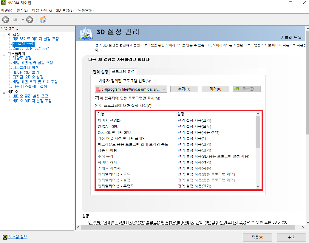Toggle 이 컴퓨터에 있는 프로그램만 표시 checkbox

[97, 98]
